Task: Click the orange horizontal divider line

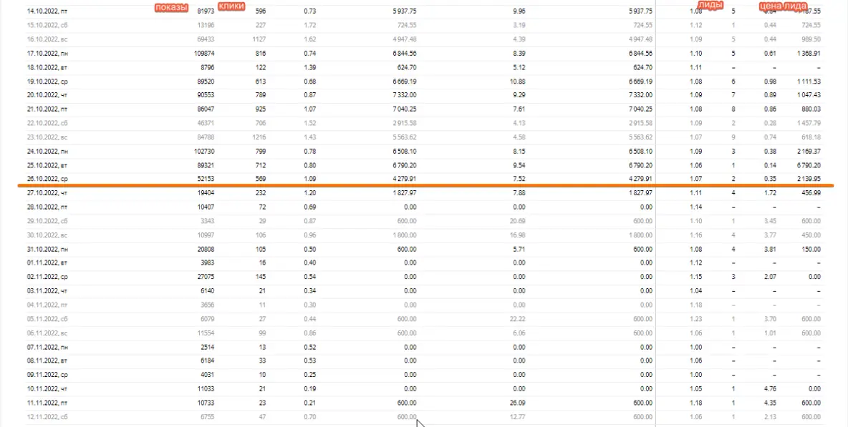Action: pos(424,186)
